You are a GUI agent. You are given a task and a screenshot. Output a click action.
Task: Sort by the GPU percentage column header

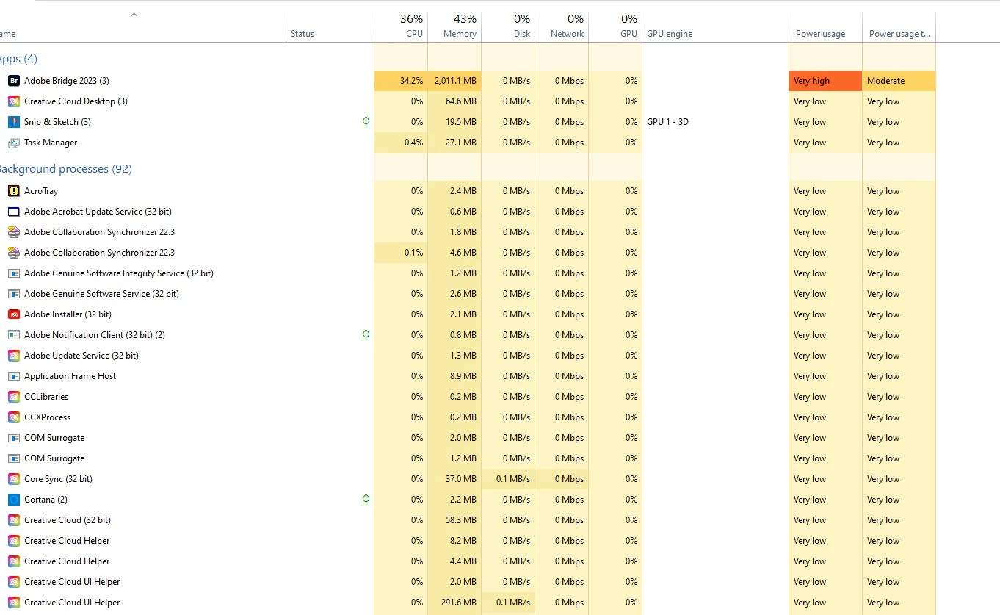tap(615, 26)
